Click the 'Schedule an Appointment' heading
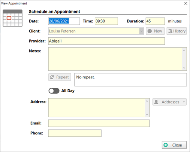This screenshot has height=152, width=190. coord(54,12)
